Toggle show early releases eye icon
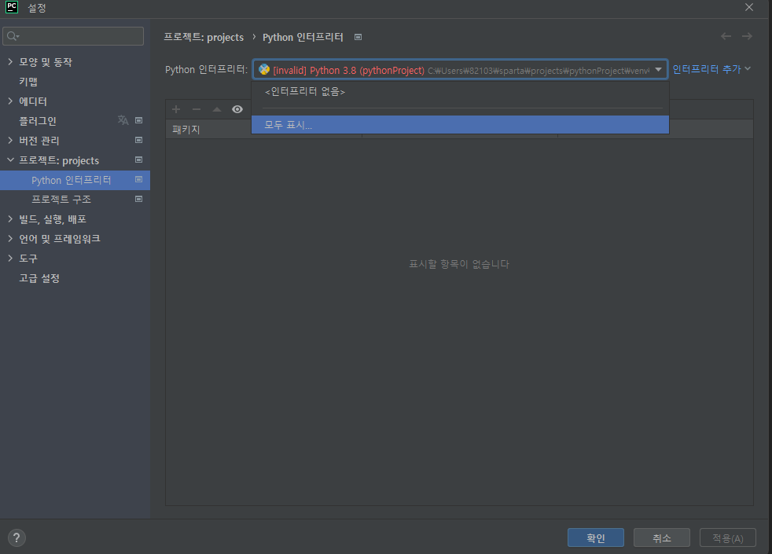The image size is (772, 554). coord(237,109)
